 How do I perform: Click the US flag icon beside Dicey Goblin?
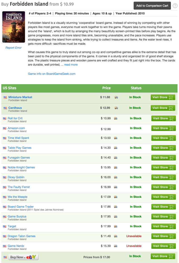coord(5,178)
